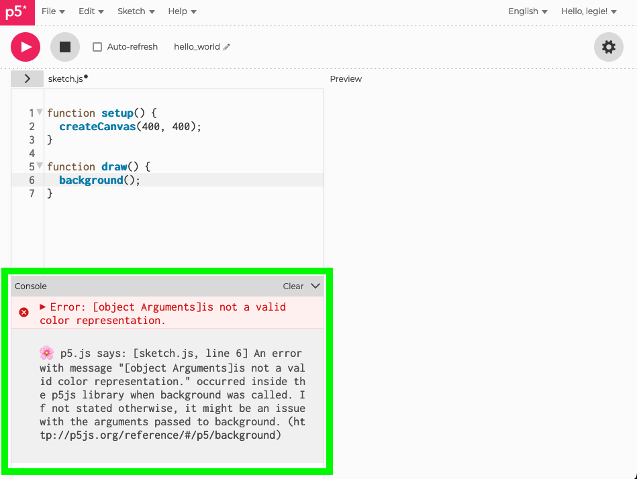Stop the running sketch
Image resolution: width=637 pixels, height=479 pixels.
pos(65,47)
